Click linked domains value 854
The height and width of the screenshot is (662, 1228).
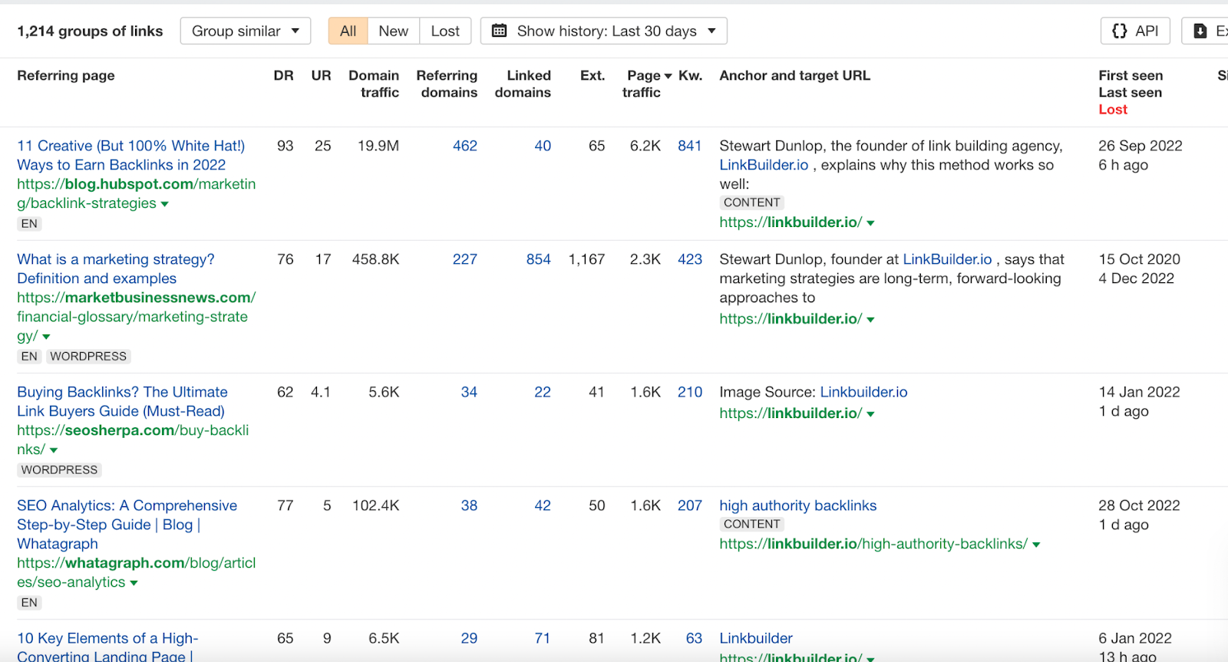click(539, 259)
